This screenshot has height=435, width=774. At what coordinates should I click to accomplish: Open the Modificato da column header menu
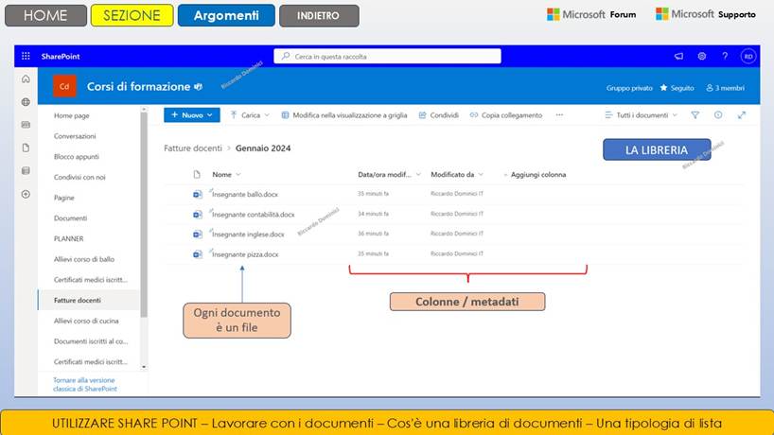click(457, 174)
